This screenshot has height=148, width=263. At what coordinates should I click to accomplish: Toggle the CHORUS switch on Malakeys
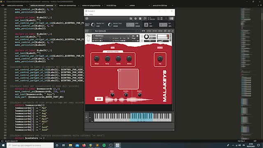tap(160, 48)
